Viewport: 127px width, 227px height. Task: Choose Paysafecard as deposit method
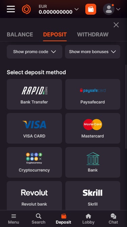[93, 94]
